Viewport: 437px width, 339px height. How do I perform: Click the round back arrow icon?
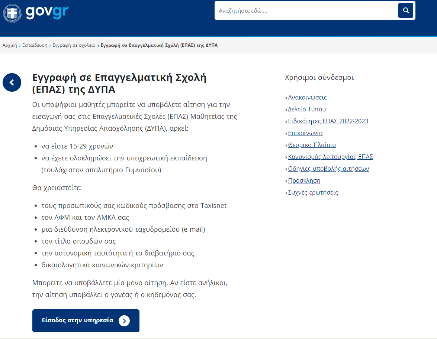[x=12, y=82]
